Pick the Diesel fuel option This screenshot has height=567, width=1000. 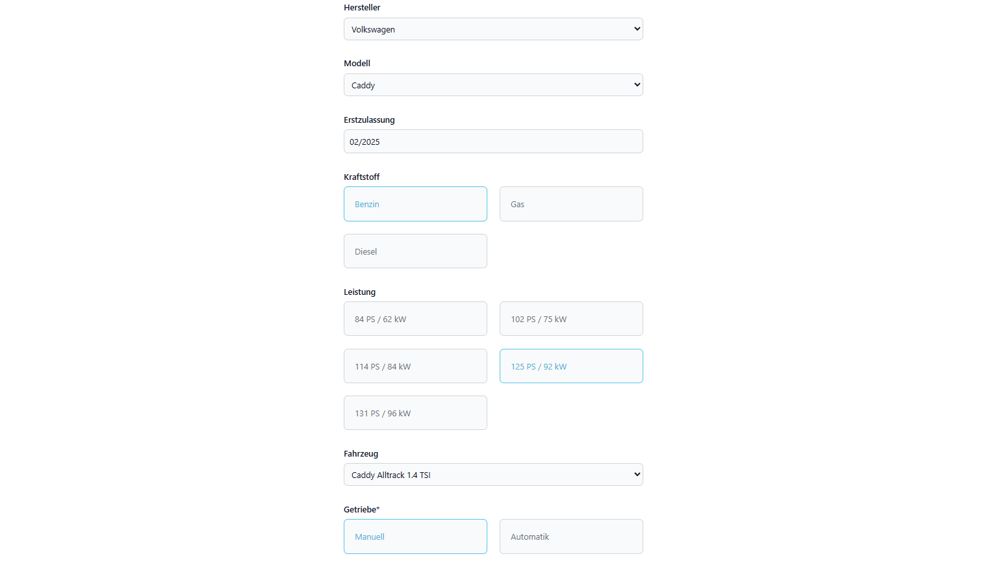(x=415, y=251)
